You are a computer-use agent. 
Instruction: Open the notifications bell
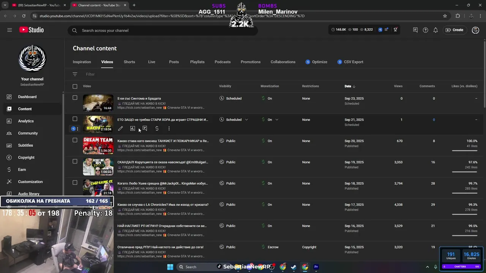tap(436, 30)
